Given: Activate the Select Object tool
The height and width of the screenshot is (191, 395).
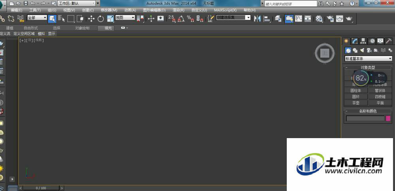Looking at the screenshot, I should point(52,19).
